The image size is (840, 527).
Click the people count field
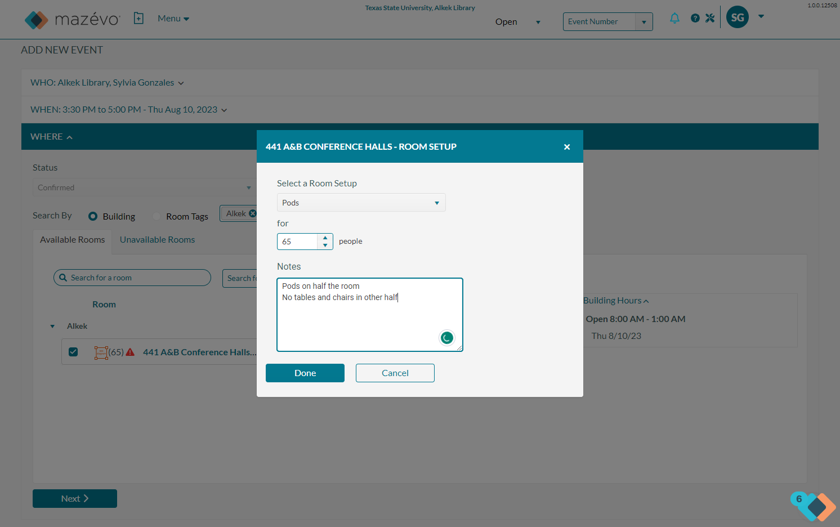coord(298,242)
